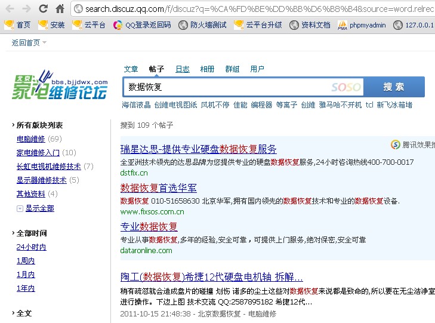The image size is (435, 323).
Task: Open the phpmyadmin bookmark
Action: (362, 25)
